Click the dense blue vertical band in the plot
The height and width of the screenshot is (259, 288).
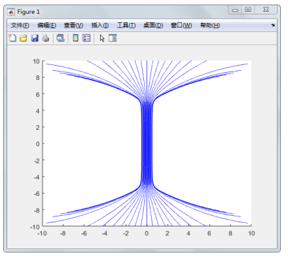(x=147, y=144)
